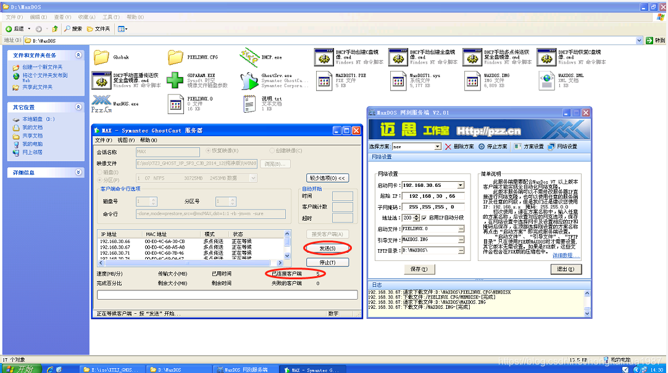Image resolution: width=668 pixels, height=373 pixels.
Task: Click the 发送(S) send button
Action: (x=327, y=248)
